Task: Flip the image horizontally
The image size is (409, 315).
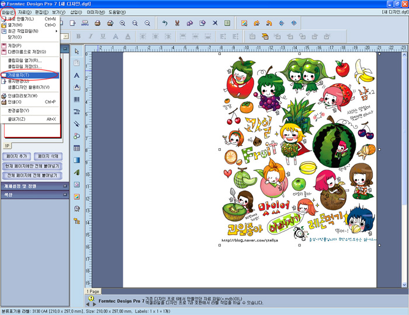Action: pyautogui.click(x=294, y=23)
